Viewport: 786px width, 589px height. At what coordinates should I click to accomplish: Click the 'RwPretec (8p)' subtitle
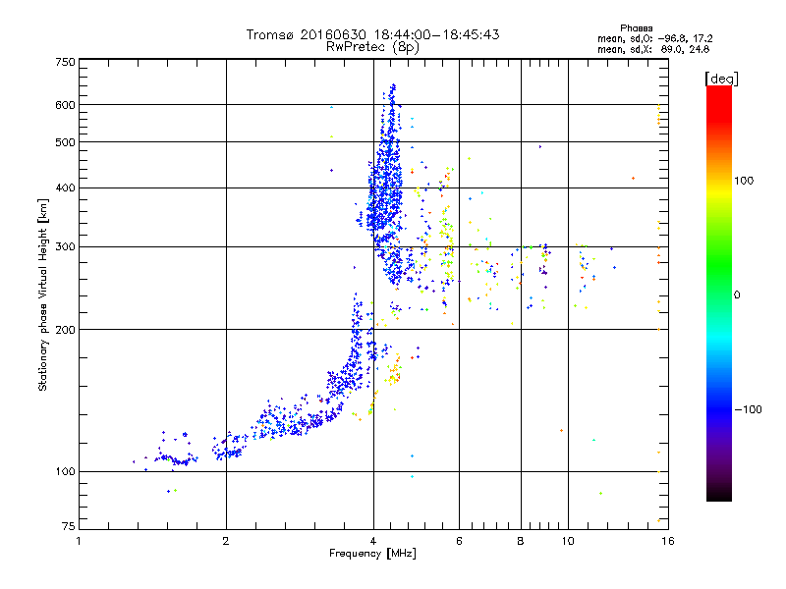coord(372,47)
